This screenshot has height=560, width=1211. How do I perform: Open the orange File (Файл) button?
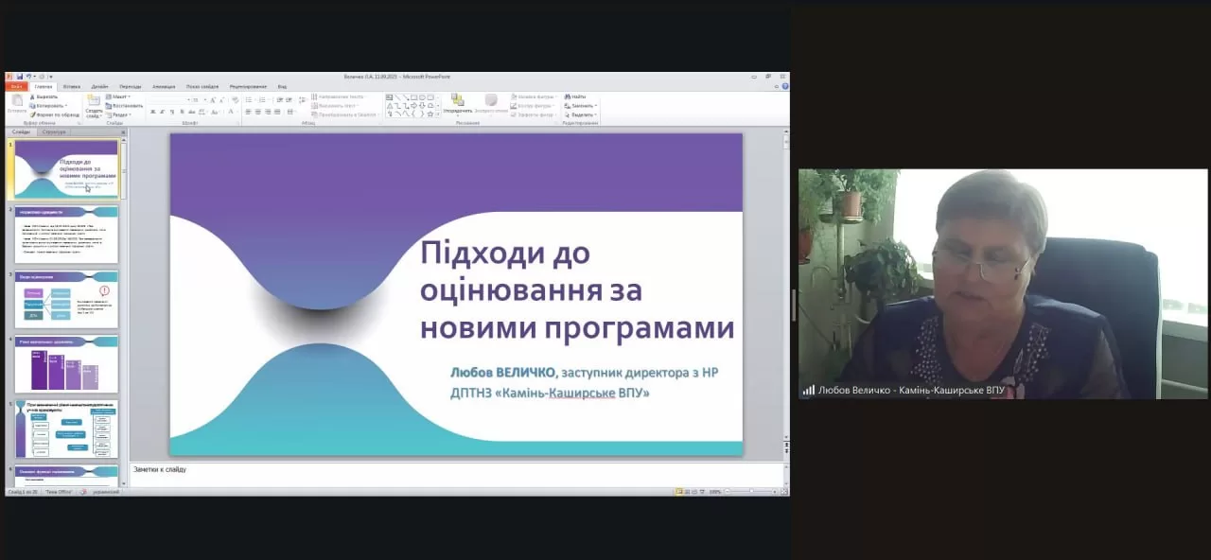click(x=16, y=86)
